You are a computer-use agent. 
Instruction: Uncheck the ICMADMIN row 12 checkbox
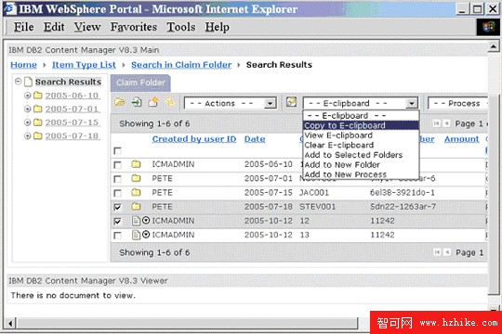pyautogui.click(x=118, y=221)
